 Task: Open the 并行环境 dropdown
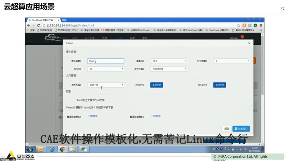[x=168, y=69]
